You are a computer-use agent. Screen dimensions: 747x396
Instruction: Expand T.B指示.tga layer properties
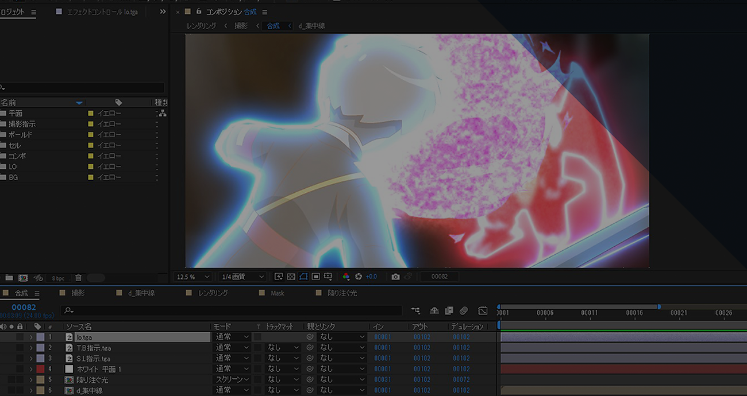point(31,348)
